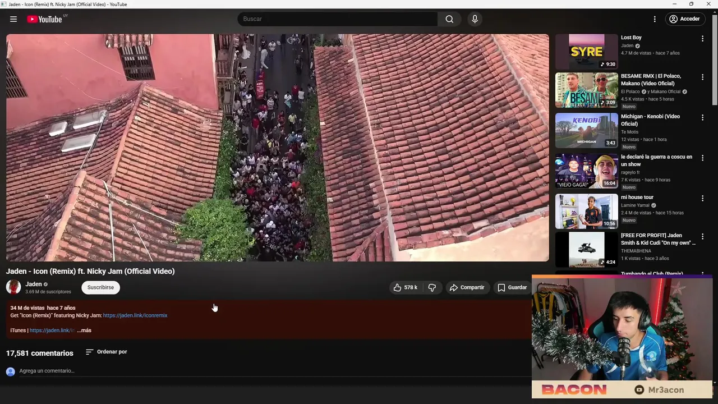Open options menu for BESAME RMX video
This screenshot has height=404, width=718.
(x=702, y=77)
